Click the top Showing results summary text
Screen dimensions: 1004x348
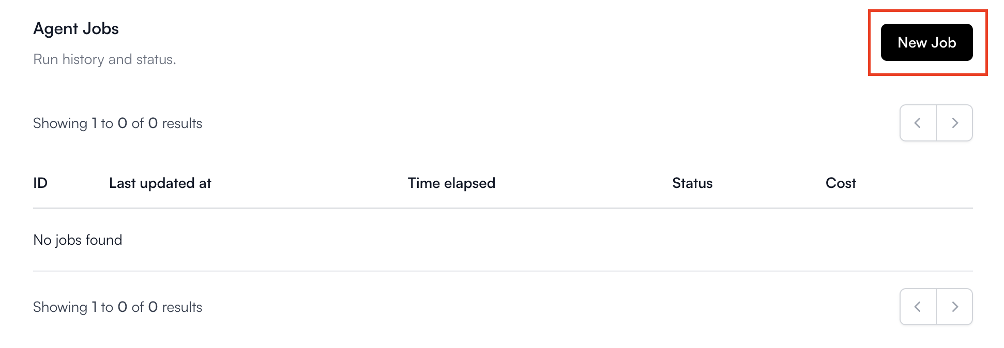click(117, 123)
